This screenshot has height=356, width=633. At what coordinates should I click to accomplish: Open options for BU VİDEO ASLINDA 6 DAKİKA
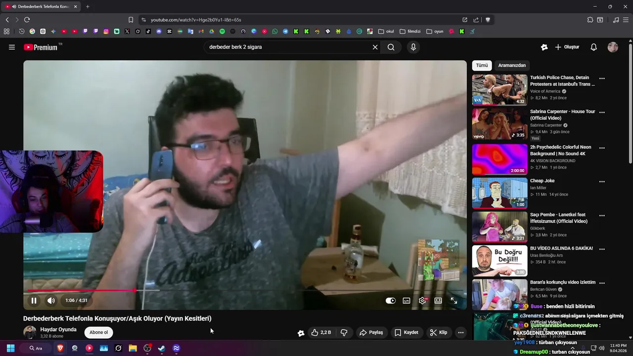tap(602, 249)
